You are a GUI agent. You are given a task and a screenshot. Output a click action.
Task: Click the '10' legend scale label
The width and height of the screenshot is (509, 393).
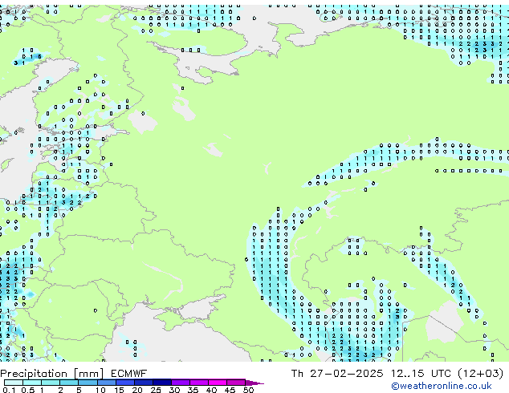[100, 390]
